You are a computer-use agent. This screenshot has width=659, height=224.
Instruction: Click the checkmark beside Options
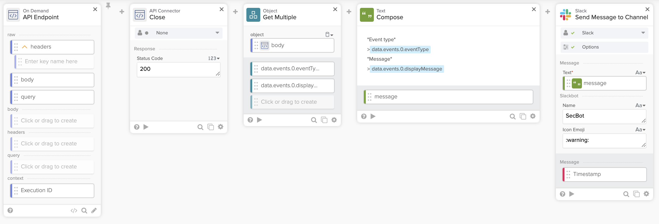coord(573,47)
